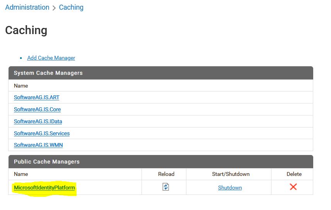
Task: Select the Delete column header
Action: pyautogui.click(x=294, y=174)
